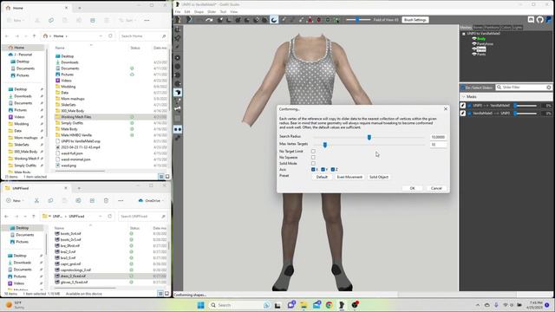Open the File menu in Outfit Studio
Screen dimensions: 555x312
(178, 11)
